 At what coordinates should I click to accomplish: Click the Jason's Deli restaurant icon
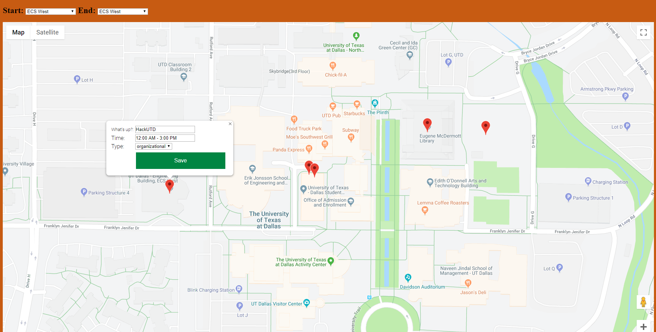[x=468, y=284]
